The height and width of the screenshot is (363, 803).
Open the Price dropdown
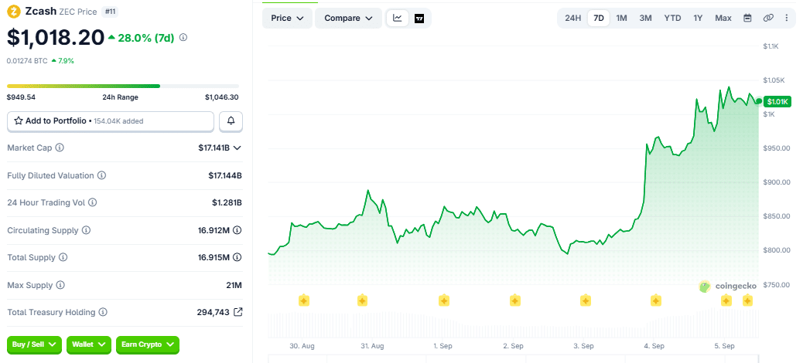[x=287, y=18]
